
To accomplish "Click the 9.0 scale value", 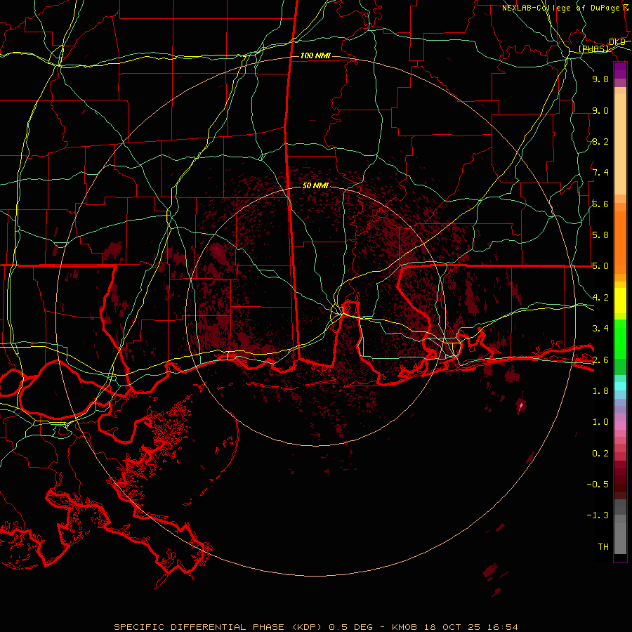I will pyautogui.click(x=600, y=110).
